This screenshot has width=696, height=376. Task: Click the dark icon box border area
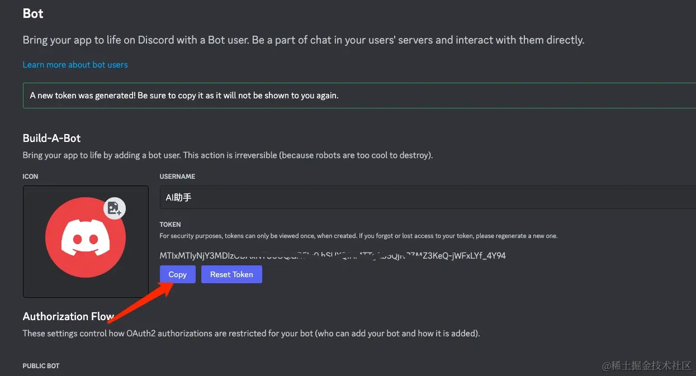[86, 241]
